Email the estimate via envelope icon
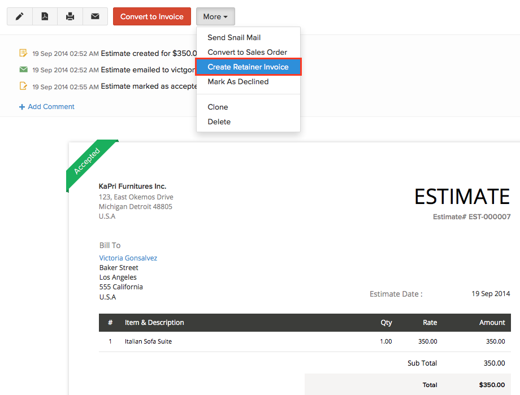 click(95, 16)
